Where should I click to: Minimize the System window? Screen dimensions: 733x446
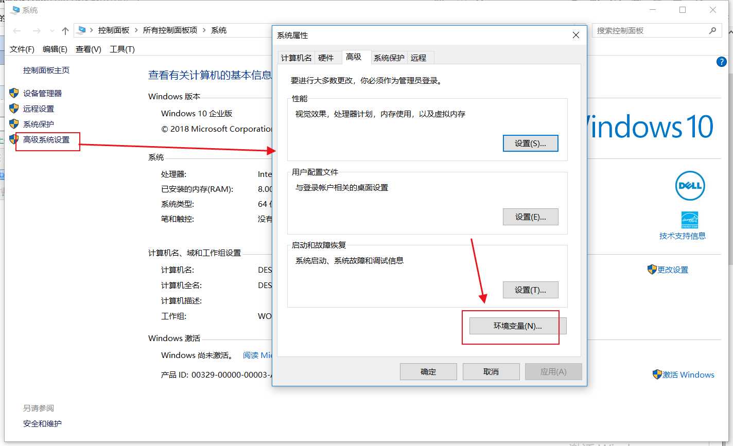652,10
